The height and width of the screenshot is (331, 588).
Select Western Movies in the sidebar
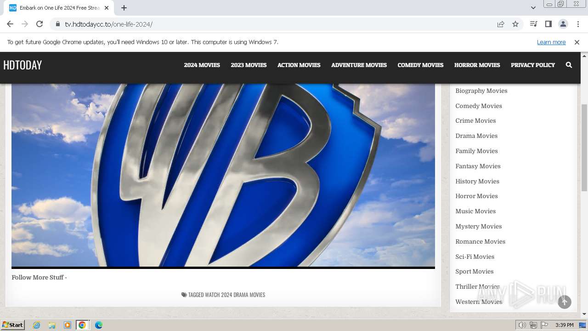[x=479, y=302]
